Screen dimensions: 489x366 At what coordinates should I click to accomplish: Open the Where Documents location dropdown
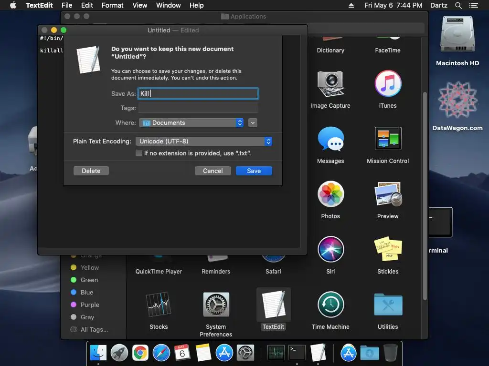pos(191,122)
